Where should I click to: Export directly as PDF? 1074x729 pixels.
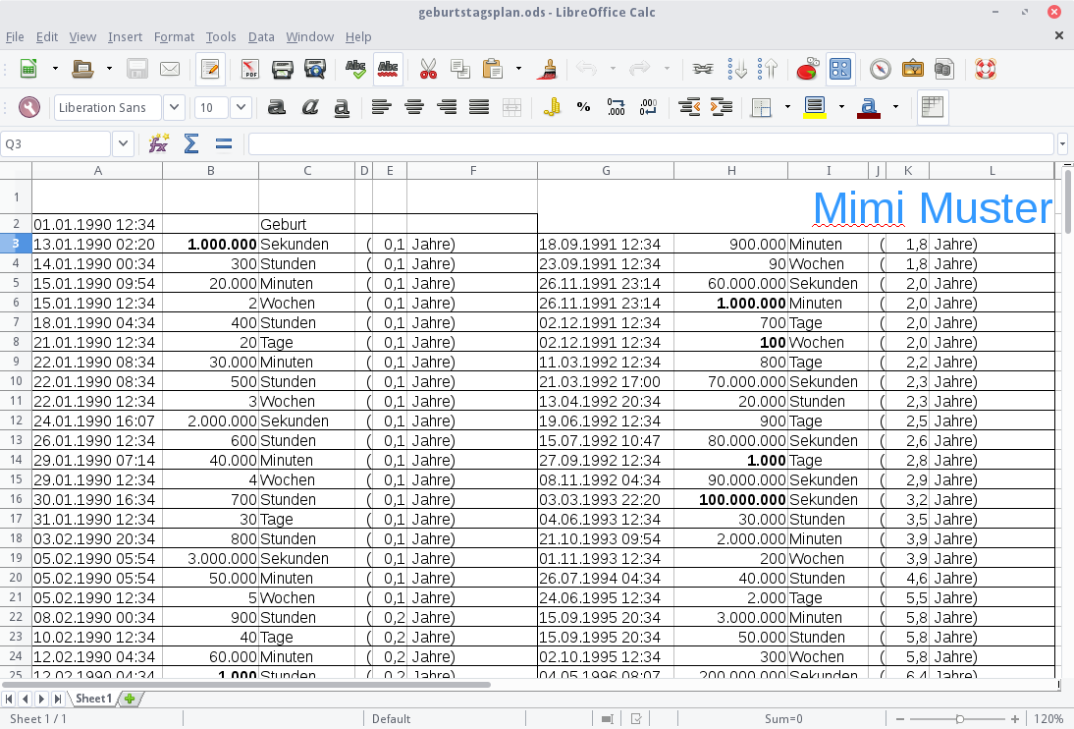coord(250,70)
